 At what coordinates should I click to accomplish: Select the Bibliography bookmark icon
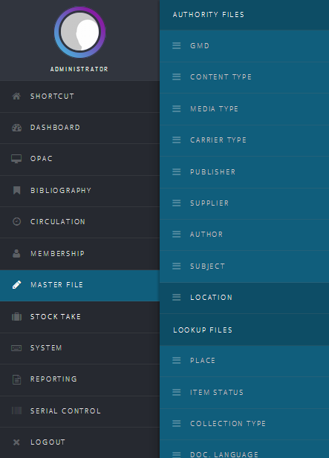[16, 191]
